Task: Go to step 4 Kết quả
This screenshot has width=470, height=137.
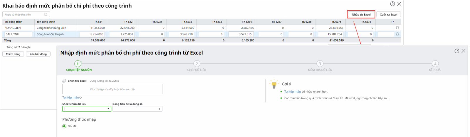Action: pos(435,64)
